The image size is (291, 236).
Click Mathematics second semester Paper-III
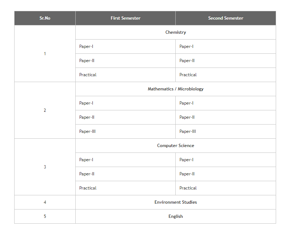coord(188,131)
